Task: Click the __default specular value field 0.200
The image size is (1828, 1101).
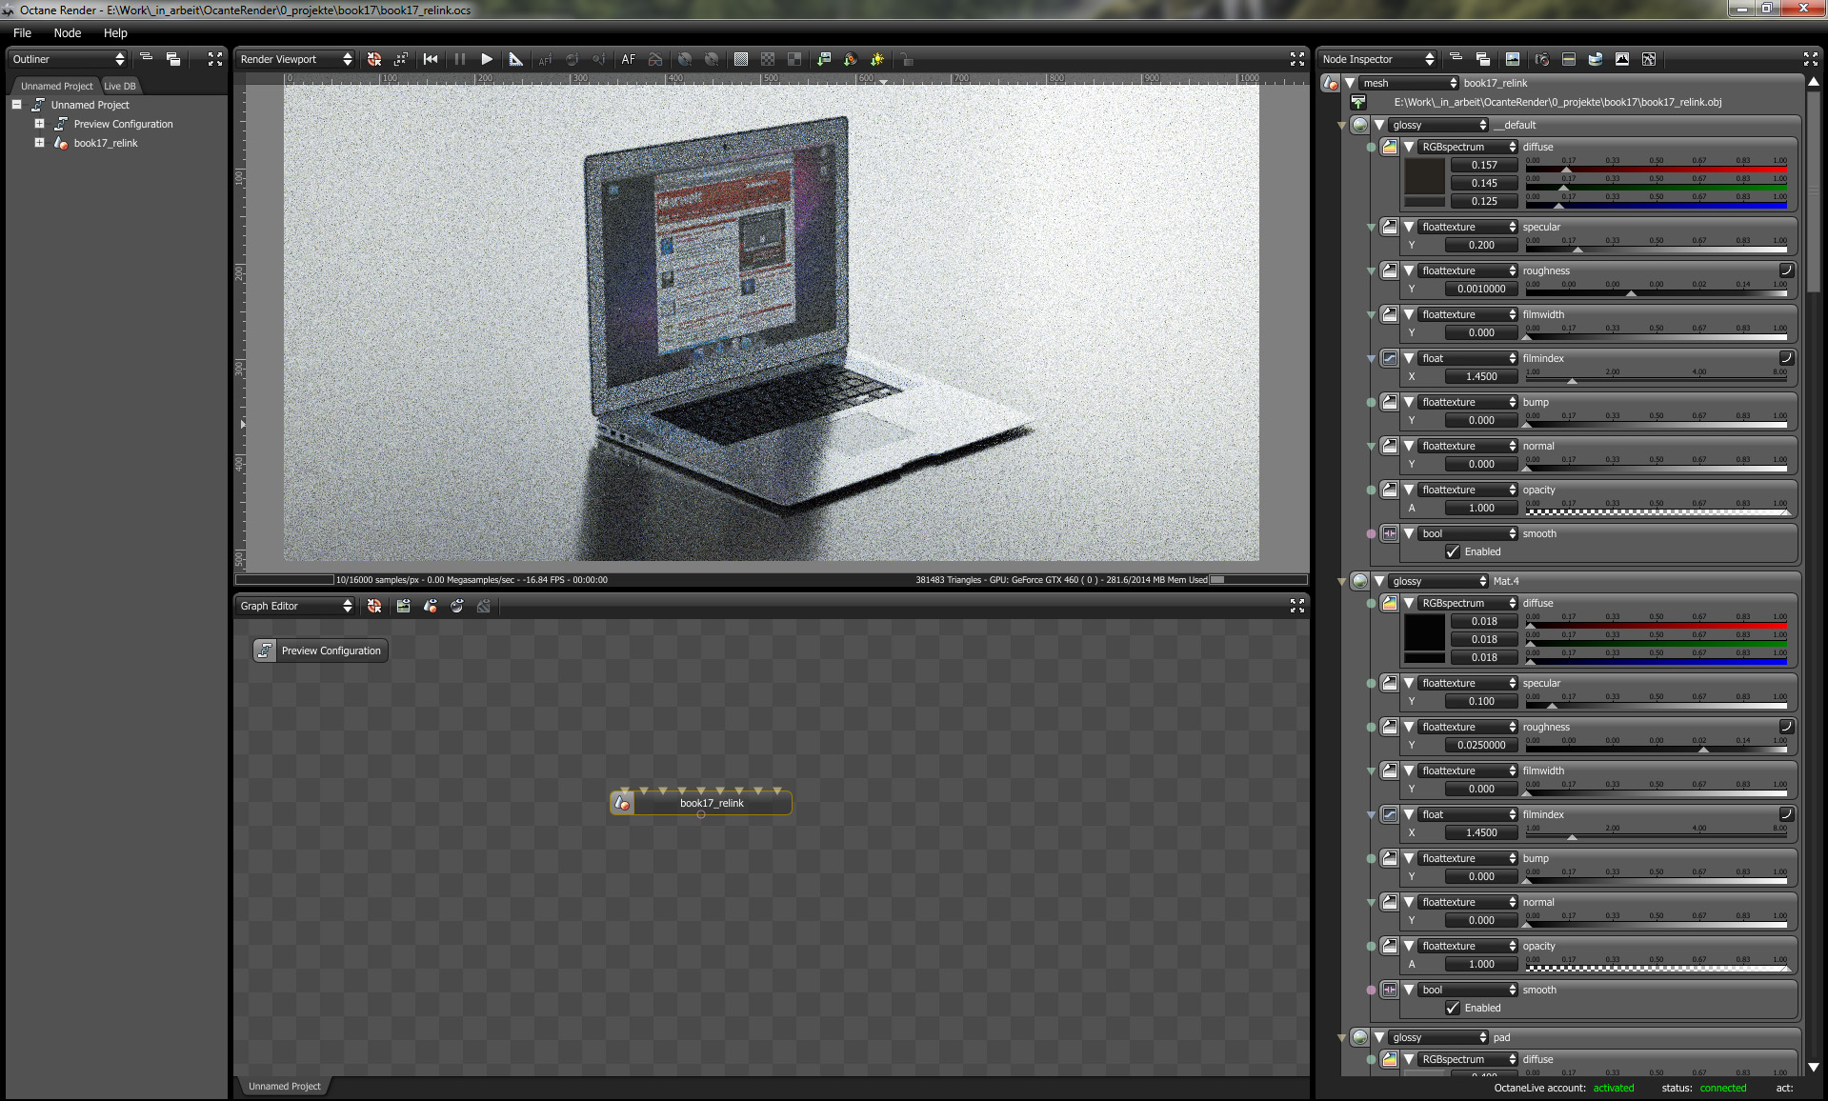Action: tap(1481, 245)
